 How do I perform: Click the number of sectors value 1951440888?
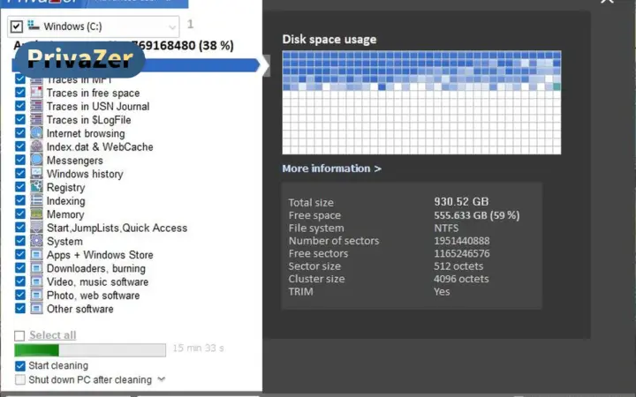tap(462, 241)
